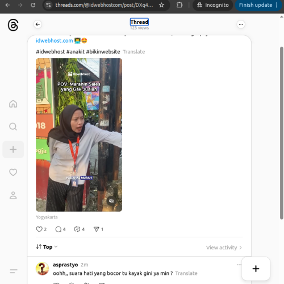Open the browser extensions icon
284x284 pixels.
pos(179,5)
